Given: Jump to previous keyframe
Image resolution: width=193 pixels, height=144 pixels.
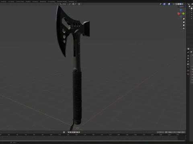Looking at the screenshot, I should pos(71,132).
